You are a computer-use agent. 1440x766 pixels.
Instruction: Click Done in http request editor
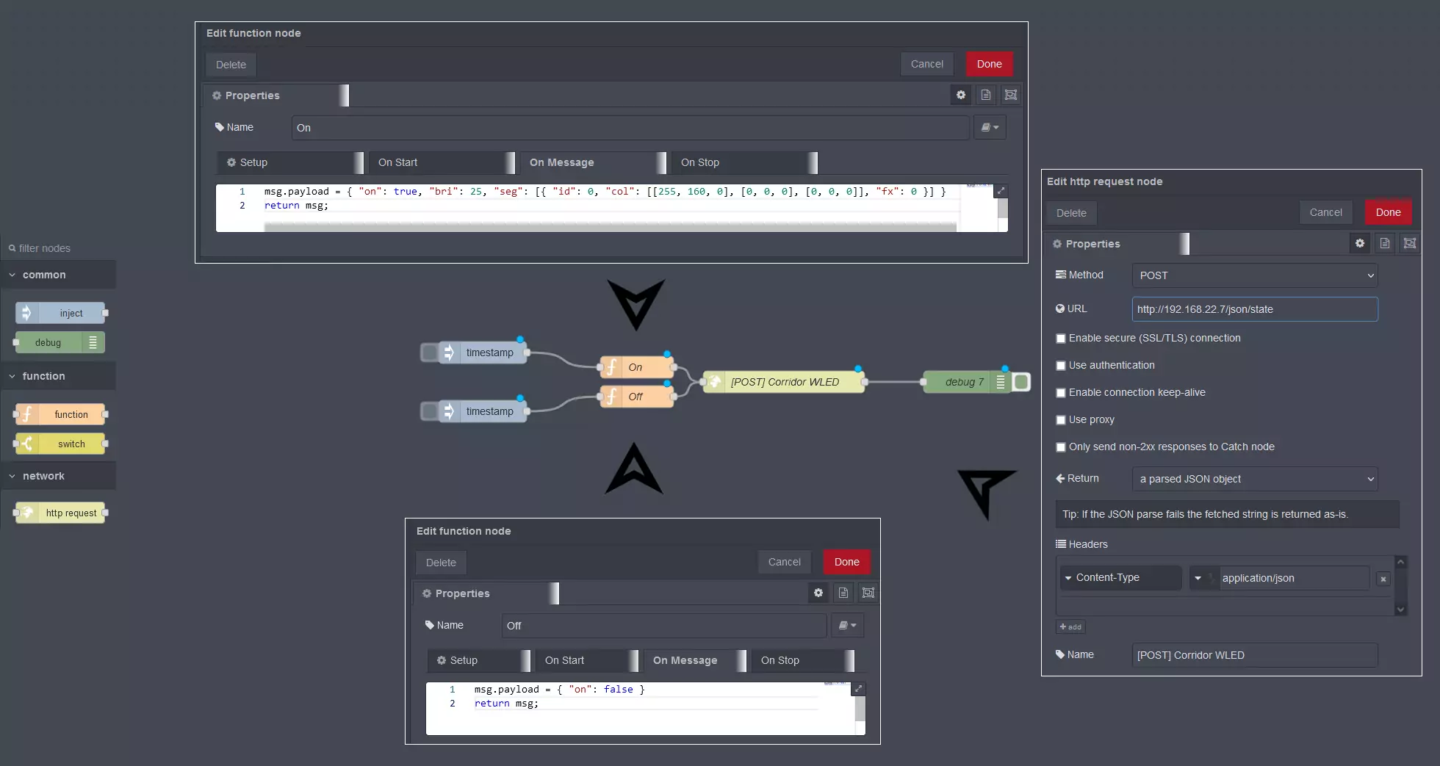pyautogui.click(x=1388, y=212)
